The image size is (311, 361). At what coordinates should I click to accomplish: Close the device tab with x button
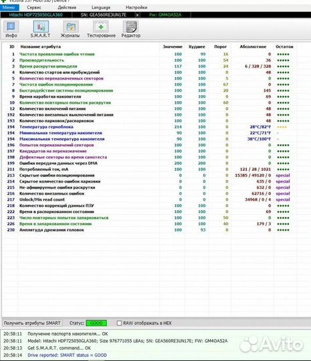pyautogui.click(x=137, y=15)
